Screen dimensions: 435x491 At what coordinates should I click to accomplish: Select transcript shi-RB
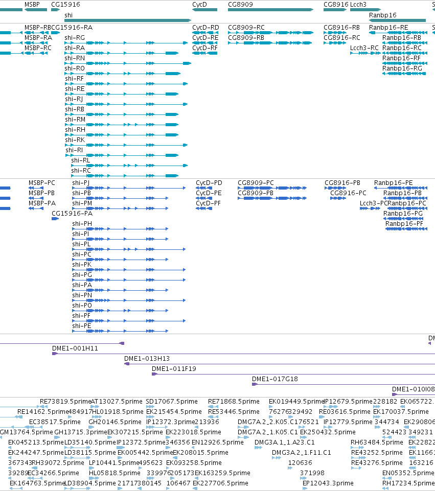pos(122,114)
